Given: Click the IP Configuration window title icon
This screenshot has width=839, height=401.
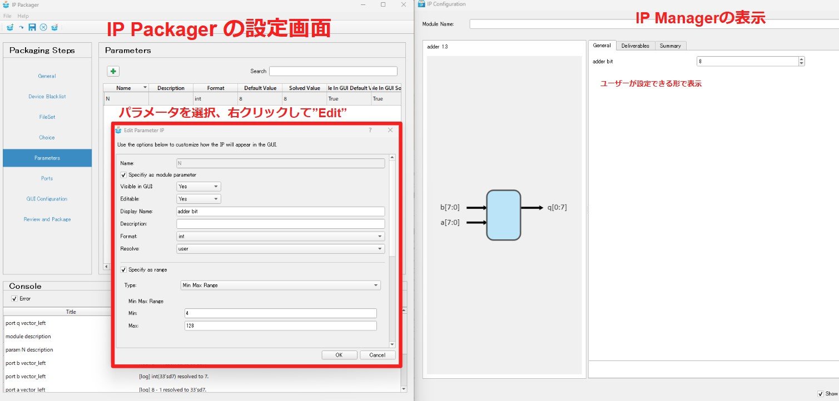Looking at the screenshot, I should point(421,4).
